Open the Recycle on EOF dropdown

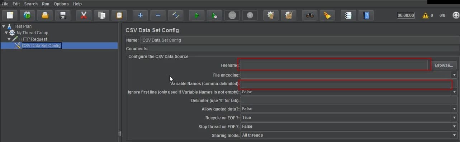tap(349, 118)
